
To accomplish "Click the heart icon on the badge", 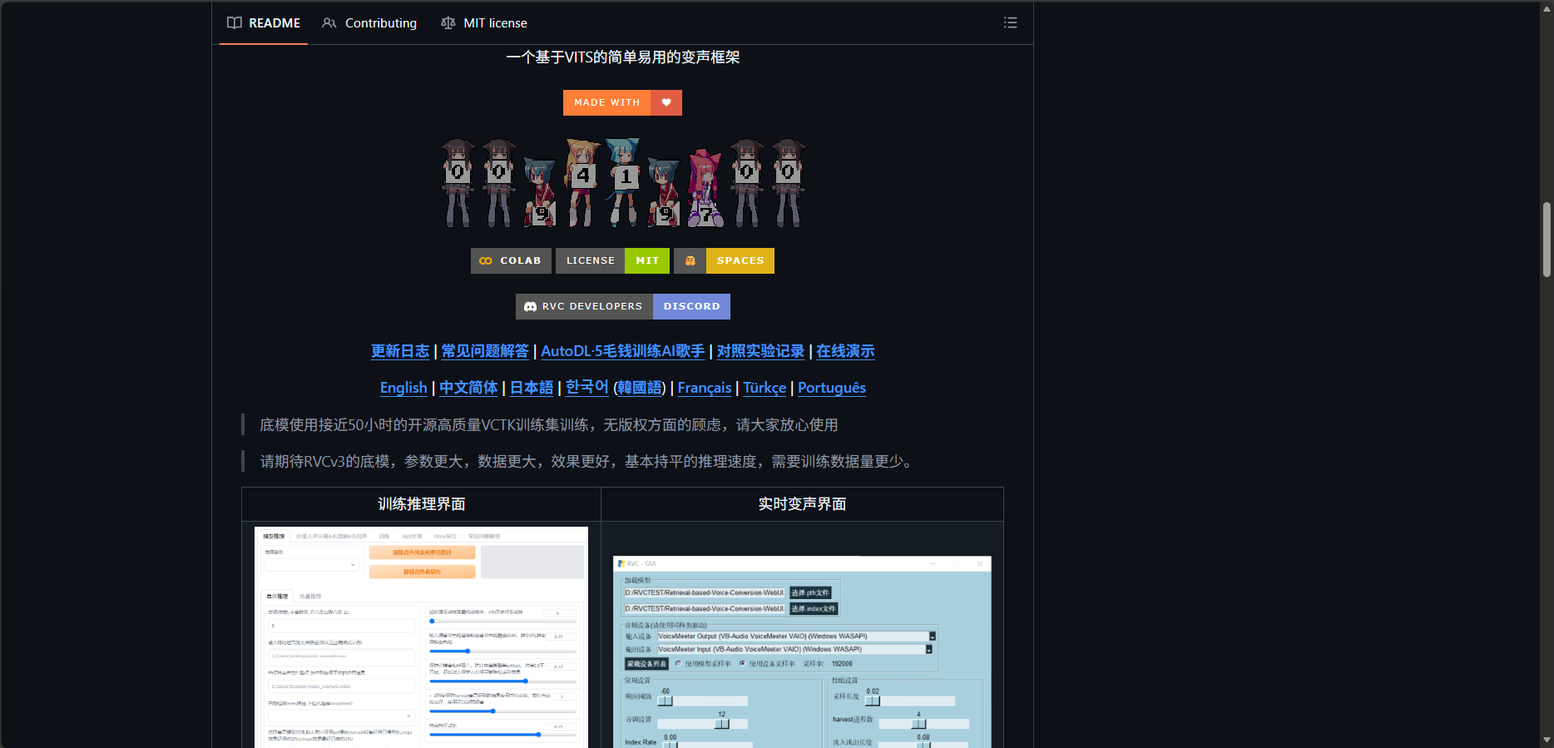I will coord(666,102).
